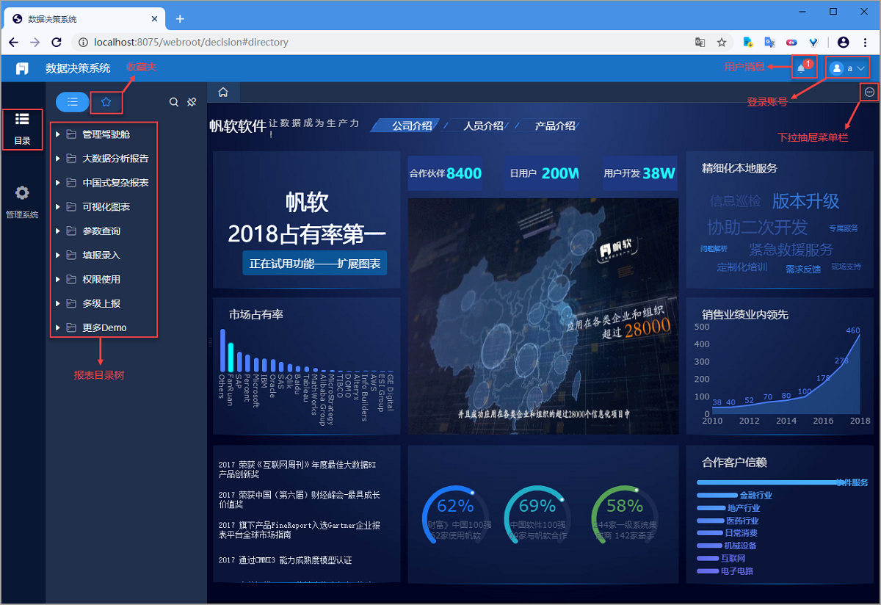
Task: Open a new browser tab with plus
Action: 180,18
